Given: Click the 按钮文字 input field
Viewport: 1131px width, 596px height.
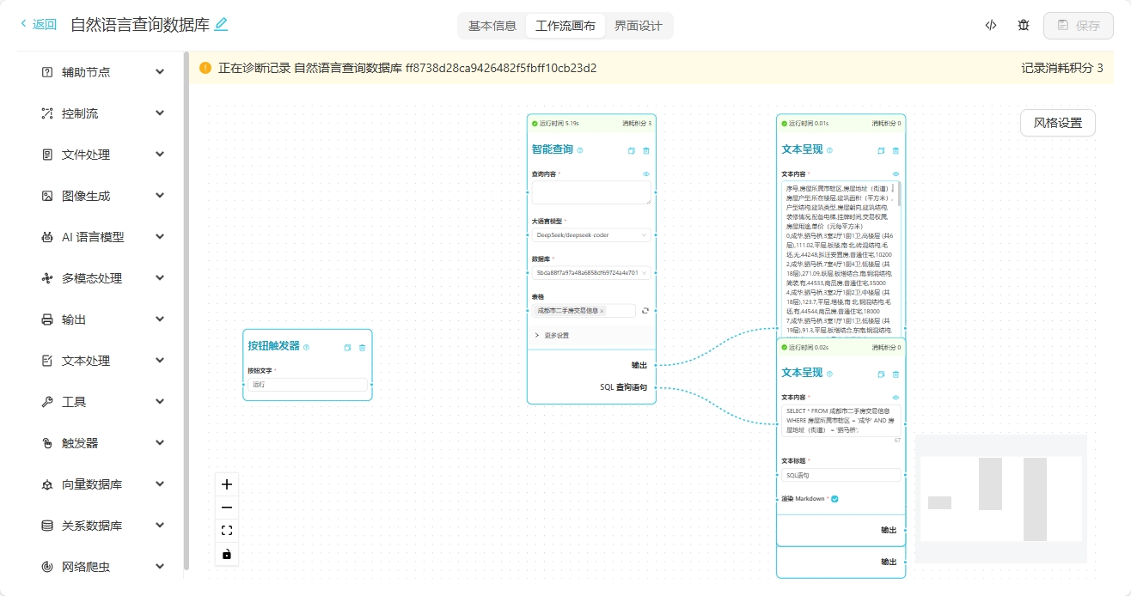Looking at the screenshot, I should (308, 385).
